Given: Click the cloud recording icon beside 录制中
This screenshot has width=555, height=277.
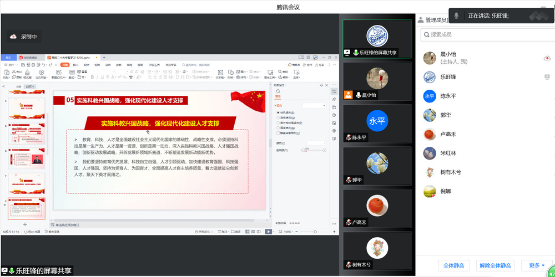Looking at the screenshot, I should [x=13, y=37].
